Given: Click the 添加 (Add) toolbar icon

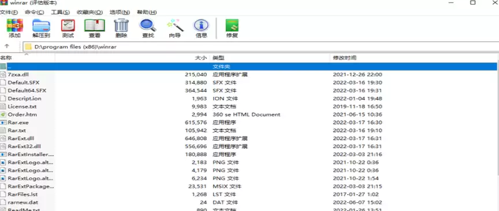Looking at the screenshot, I should (14, 25).
